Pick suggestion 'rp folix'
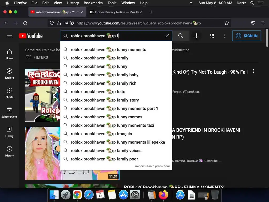This screenshot has width=269, height=202. (x=116, y=92)
